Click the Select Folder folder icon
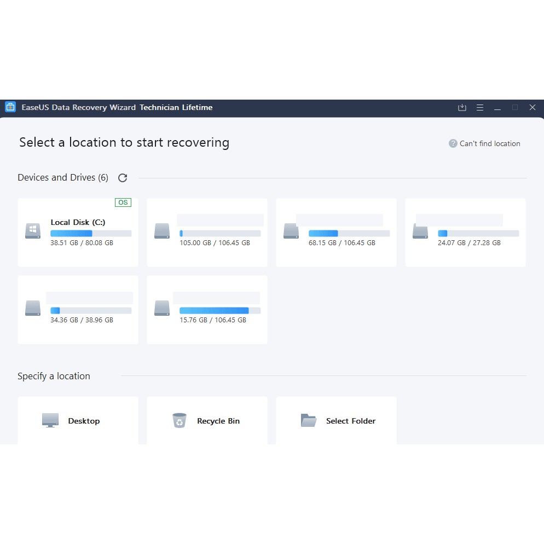The width and height of the screenshot is (544, 544). (309, 420)
